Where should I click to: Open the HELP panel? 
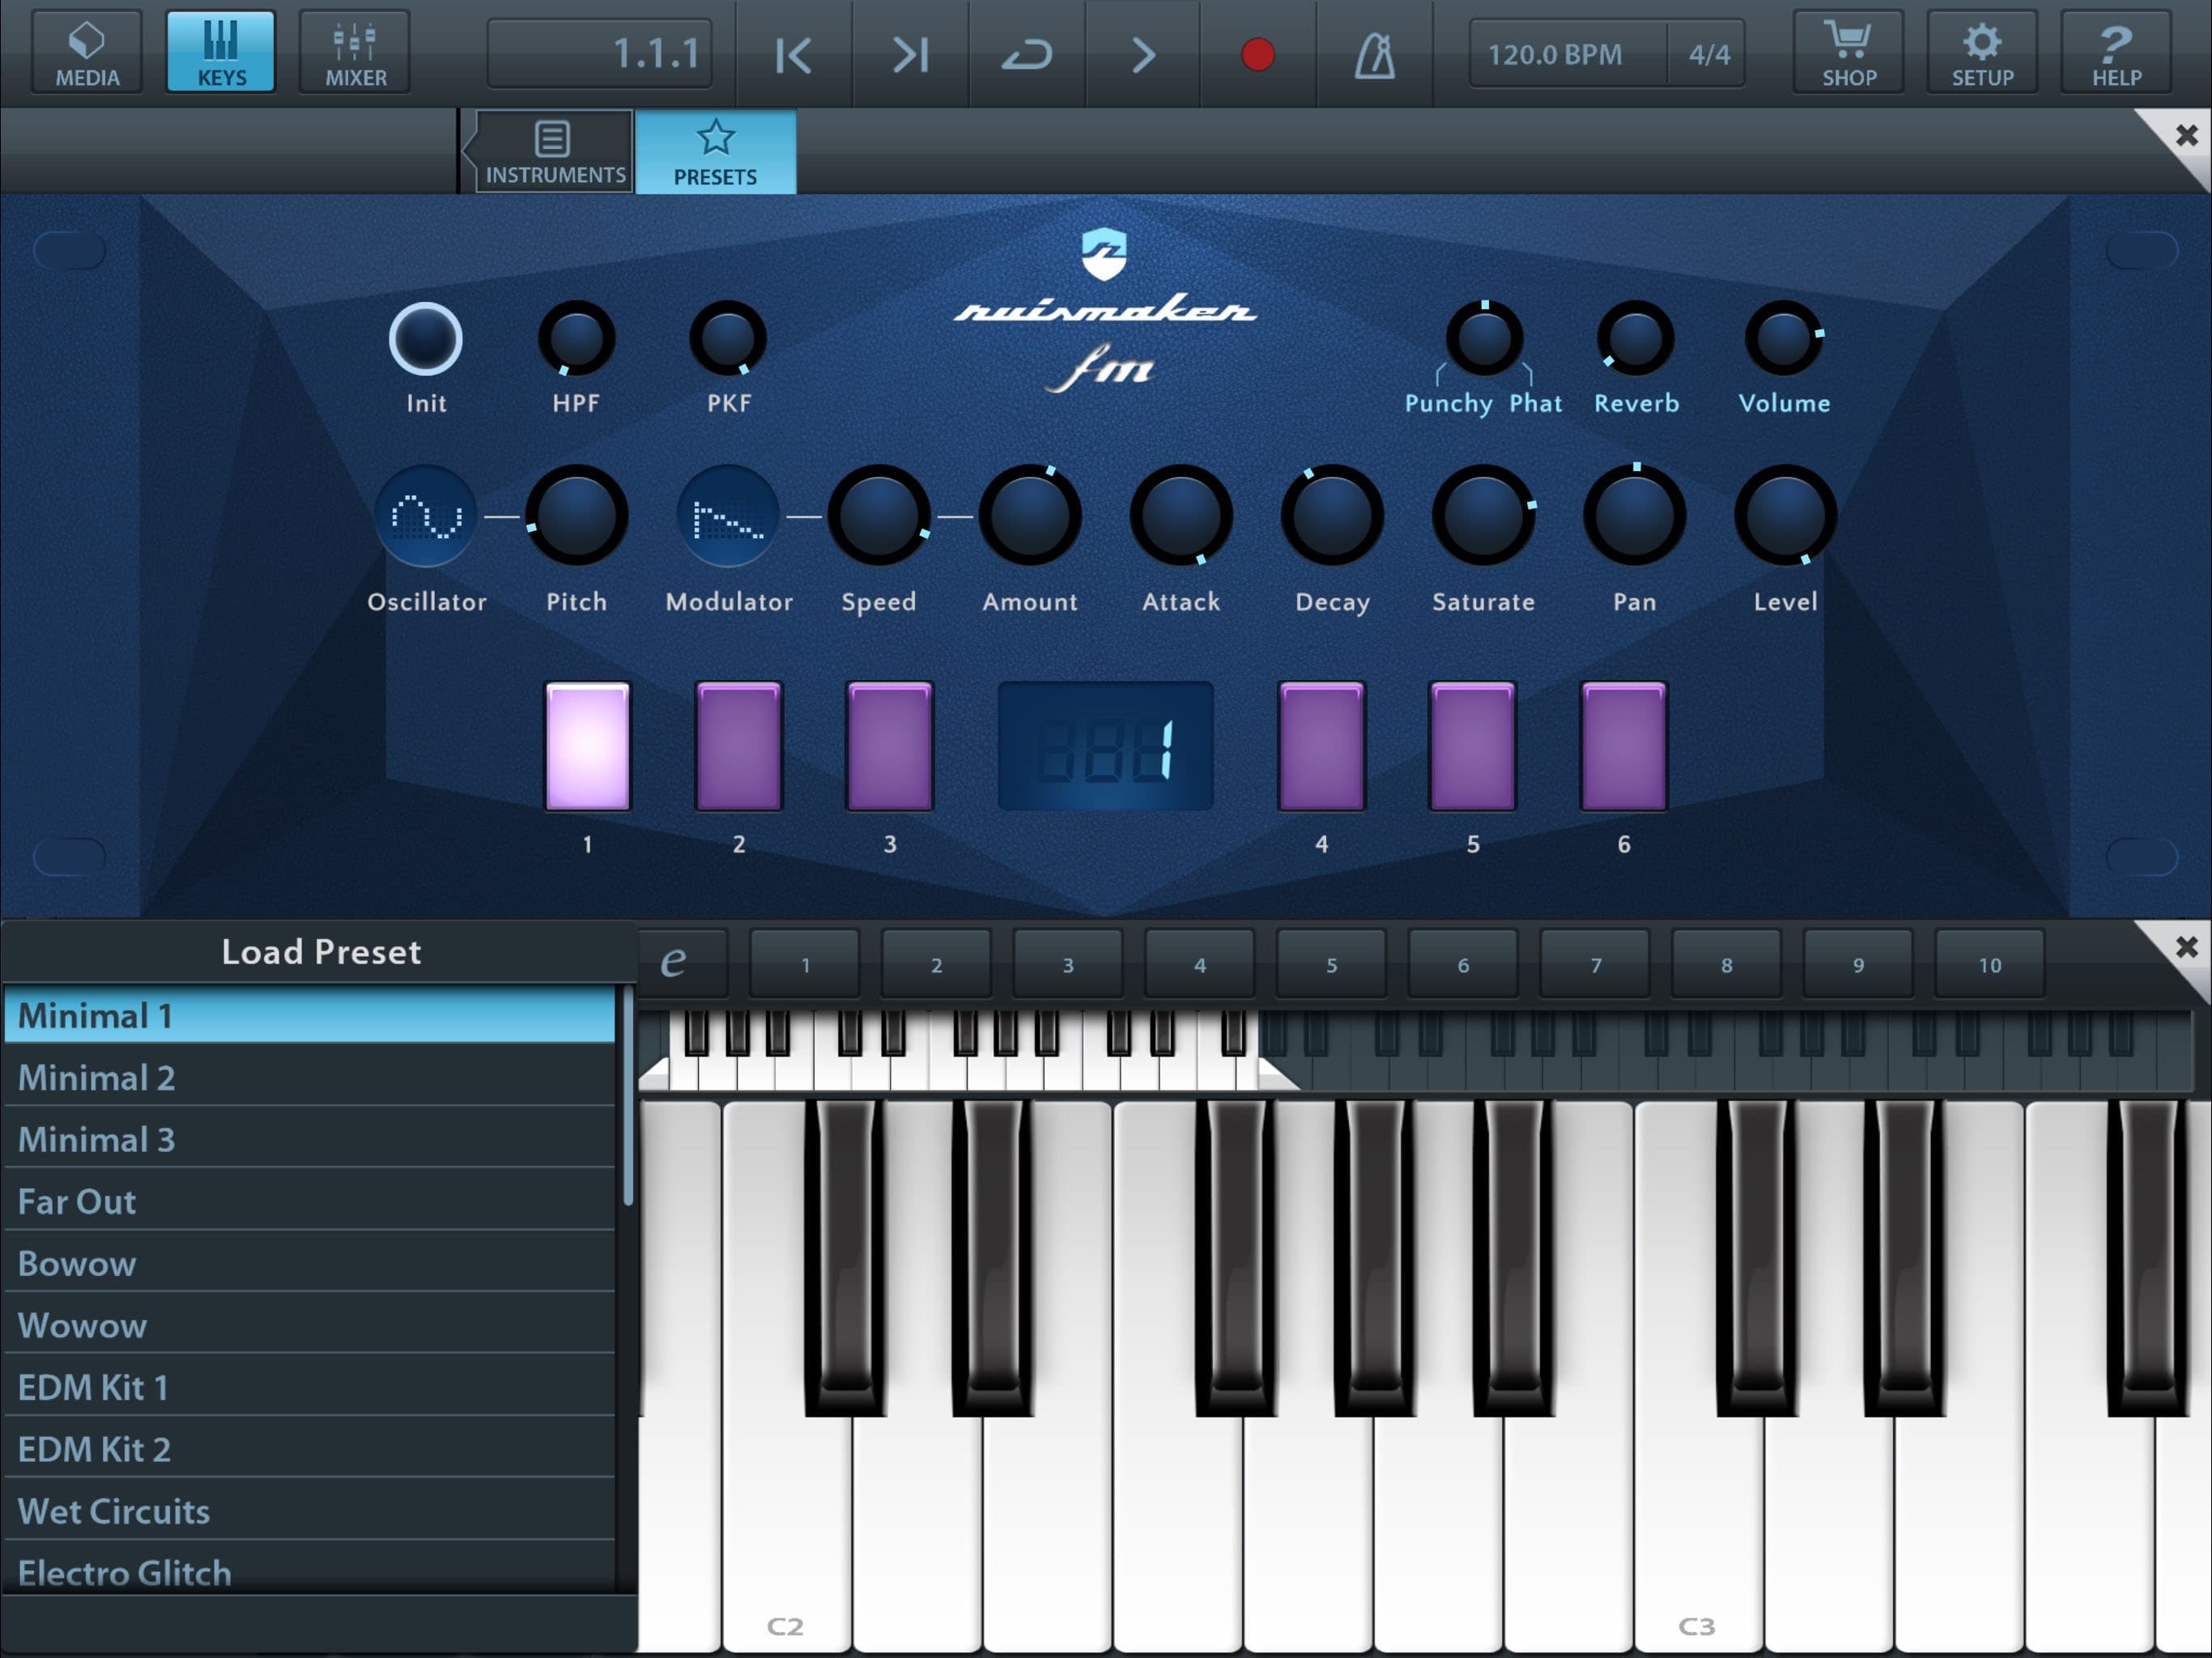point(2114,52)
